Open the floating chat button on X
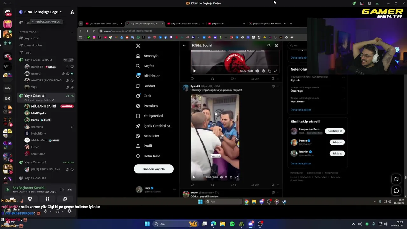Image resolution: width=407 pixels, height=229 pixels. [x=396, y=191]
